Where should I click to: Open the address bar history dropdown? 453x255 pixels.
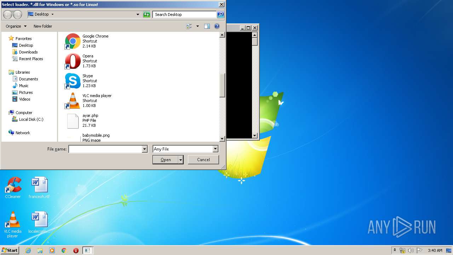[x=138, y=15]
